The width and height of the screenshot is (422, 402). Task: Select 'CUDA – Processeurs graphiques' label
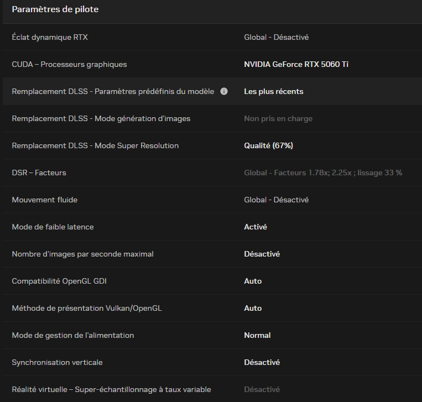[x=69, y=64]
